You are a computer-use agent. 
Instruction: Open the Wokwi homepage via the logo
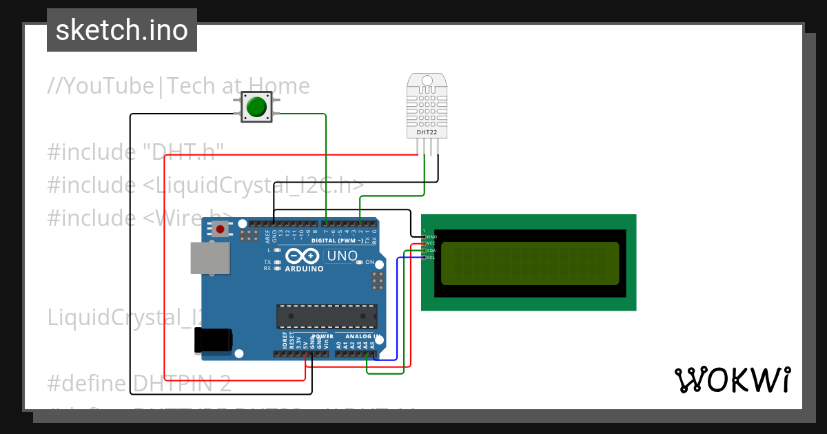click(x=733, y=379)
